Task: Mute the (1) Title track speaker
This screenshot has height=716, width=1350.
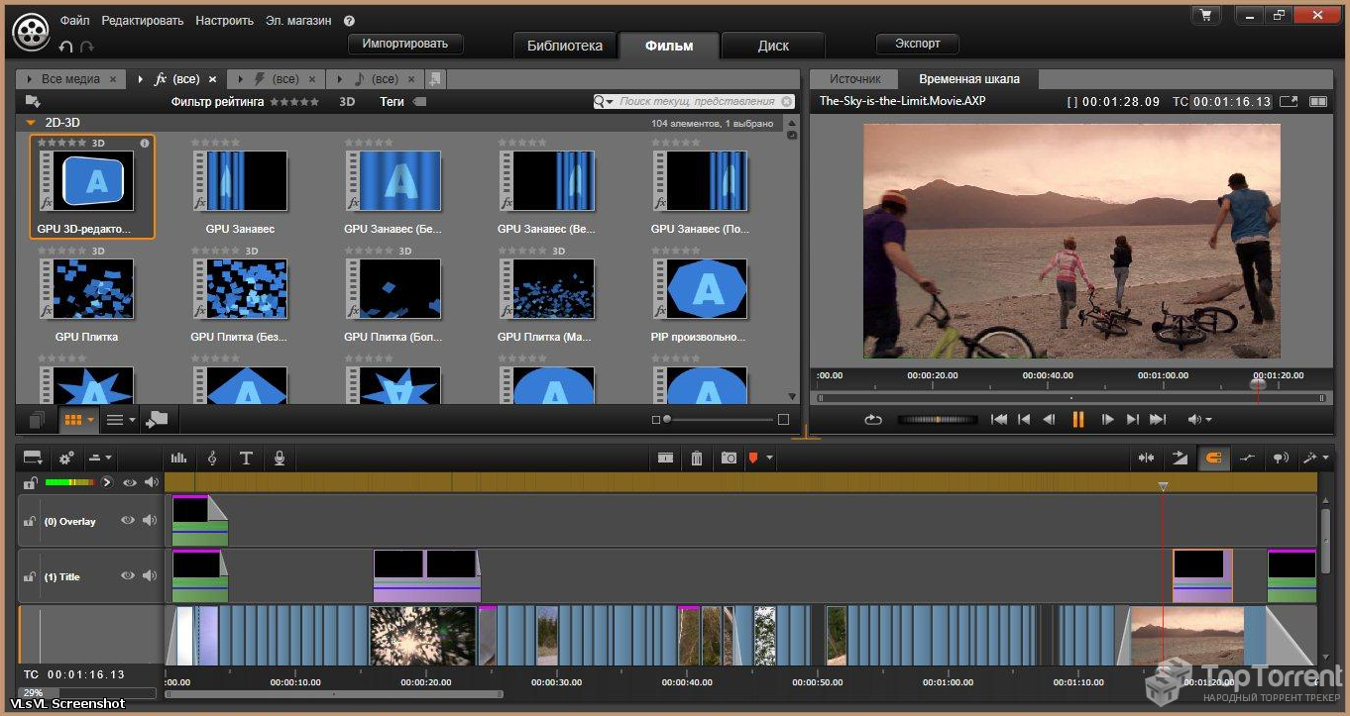Action: pyautogui.click(x=150, y=575)
